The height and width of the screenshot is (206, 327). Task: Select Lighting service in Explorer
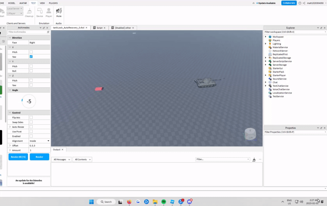click(277, 44)
